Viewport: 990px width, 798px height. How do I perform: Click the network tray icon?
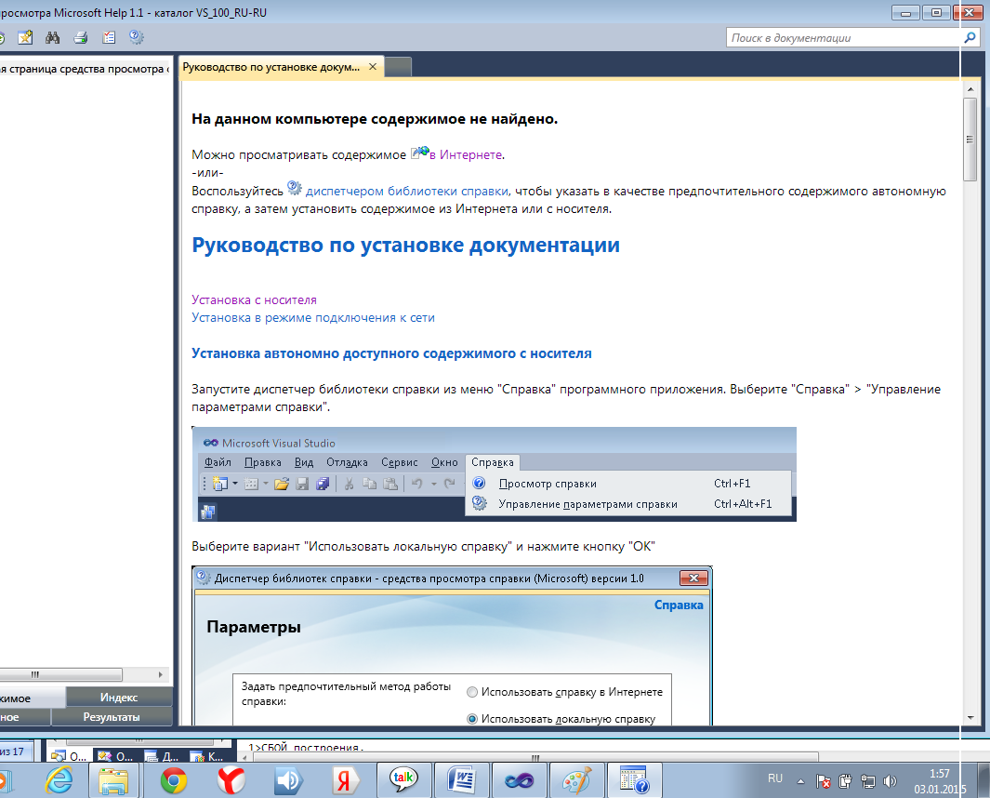pos(868,781)
